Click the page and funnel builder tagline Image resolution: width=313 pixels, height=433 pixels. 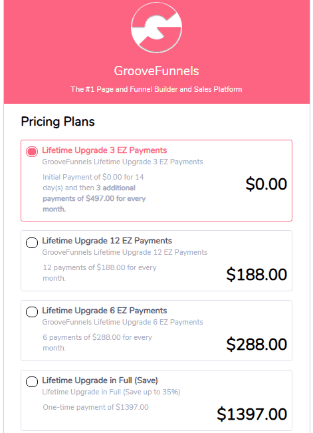click(x=156, y=89)
